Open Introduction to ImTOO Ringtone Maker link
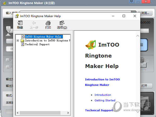Image resolution: width=156 pixels, height=117 pixels. pyautogui.click(x=102, y=82)
